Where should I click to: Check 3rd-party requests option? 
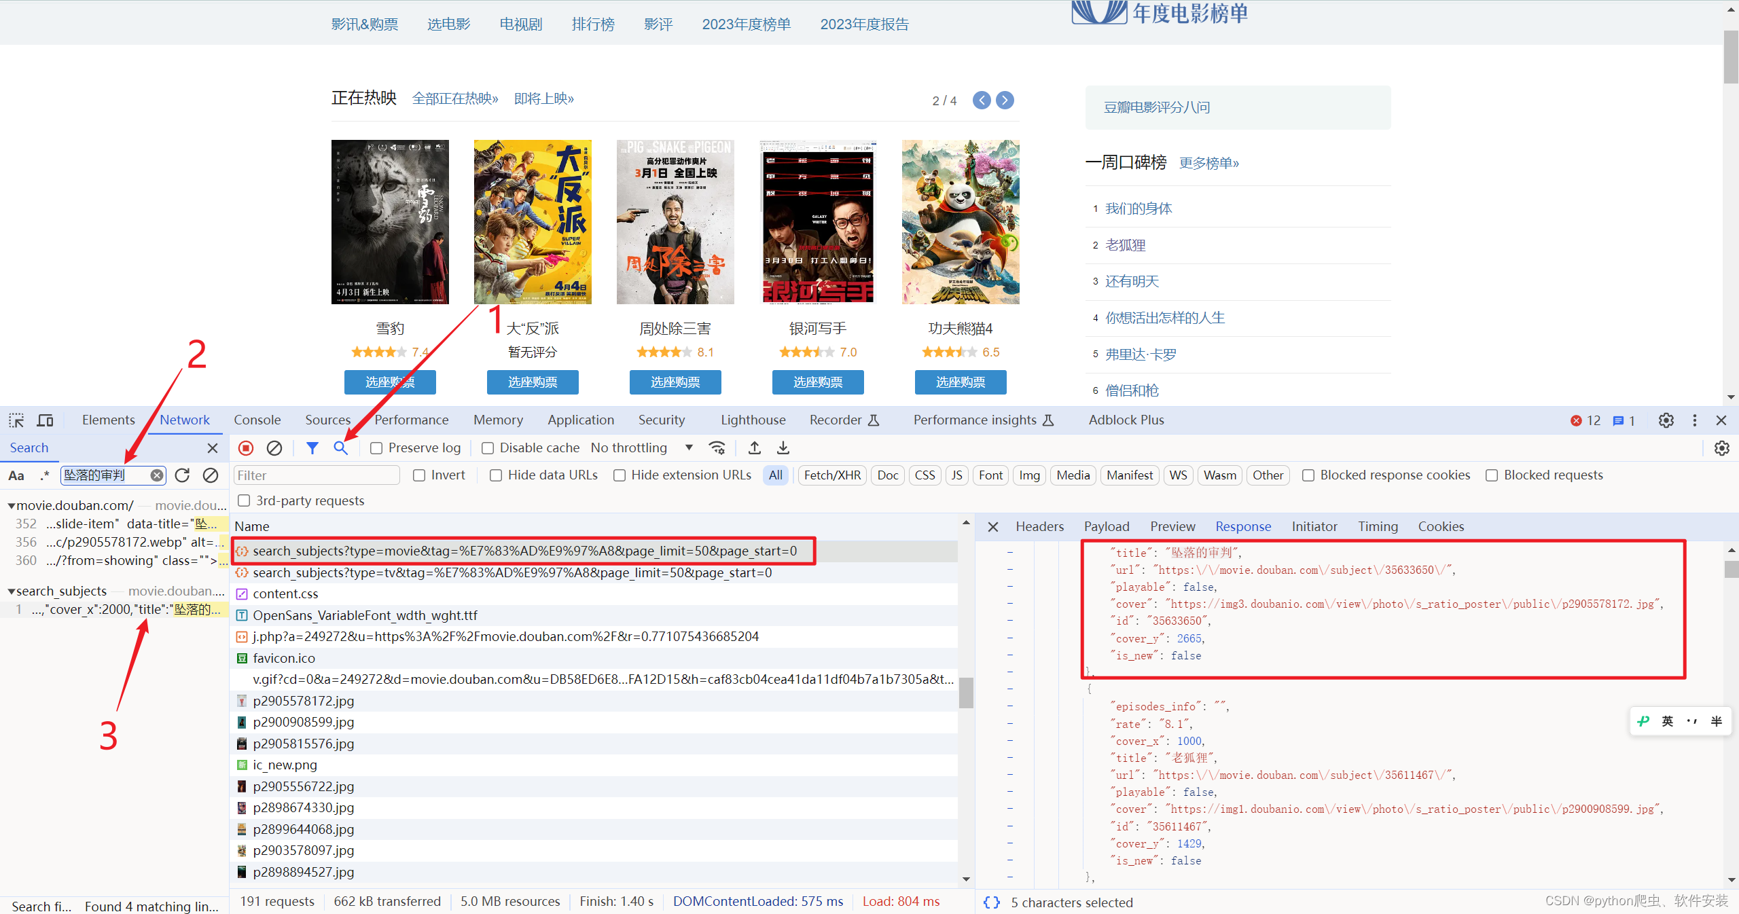point(244,500)
